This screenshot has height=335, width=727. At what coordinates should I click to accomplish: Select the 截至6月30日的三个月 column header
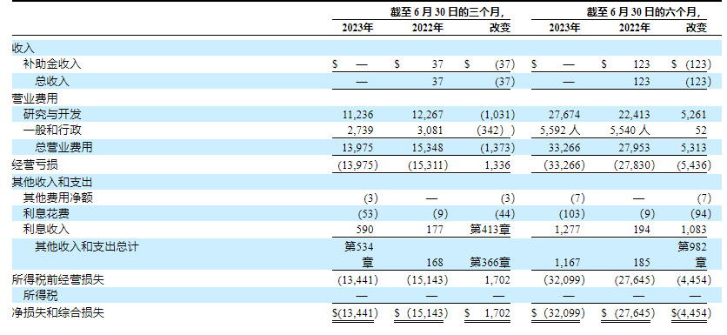447,12
